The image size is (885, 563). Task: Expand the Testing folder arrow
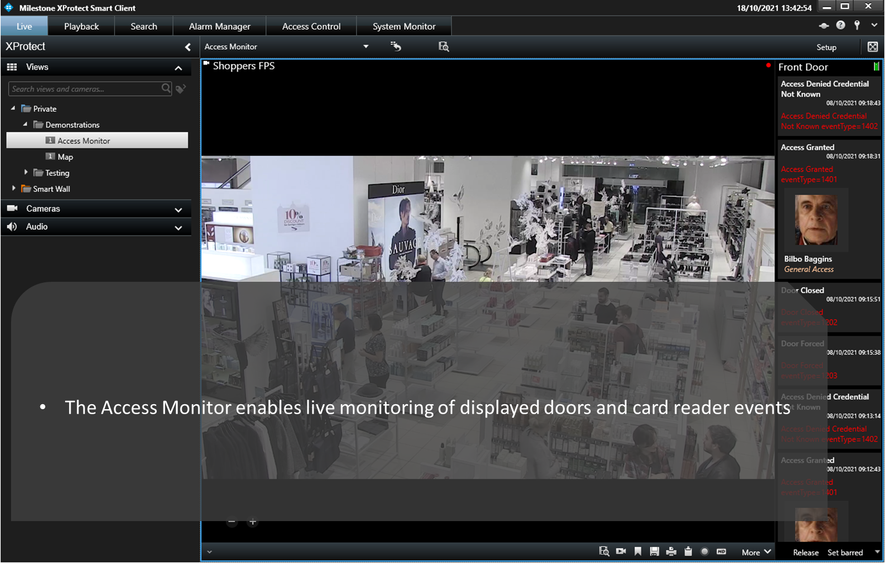pyautogui.click(x=25, y=172)
